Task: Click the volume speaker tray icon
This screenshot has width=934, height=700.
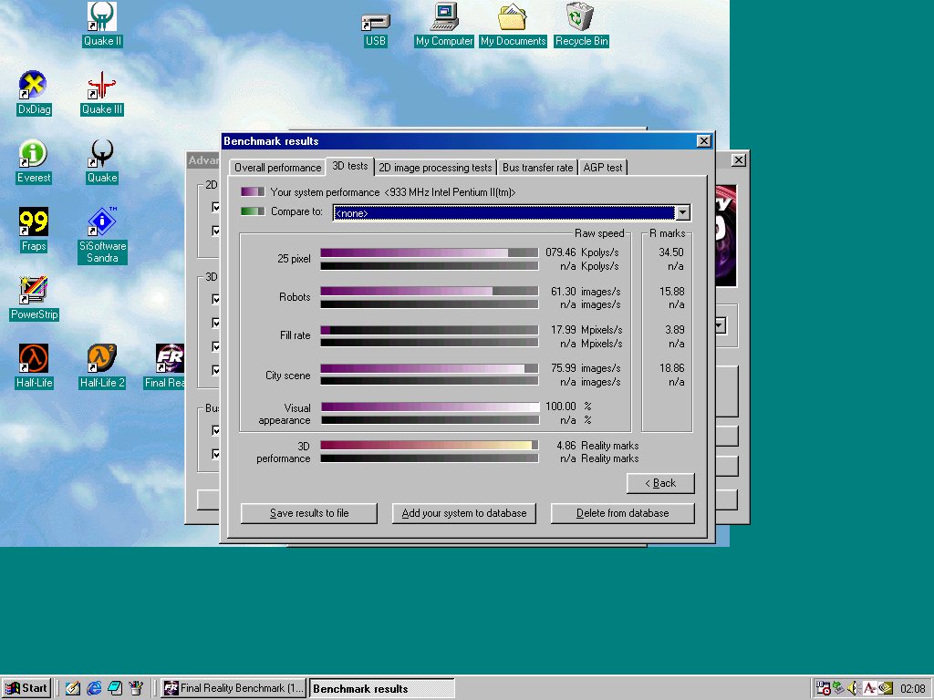Action: point(853,688)
